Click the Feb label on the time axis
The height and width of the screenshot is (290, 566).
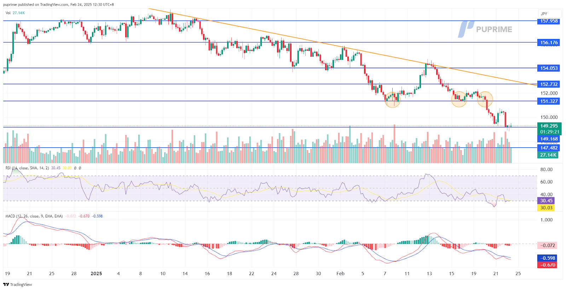(340, 273)
